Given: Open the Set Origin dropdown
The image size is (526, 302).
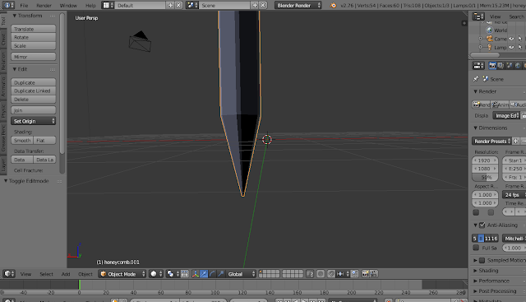Looking at the screenshot, I should click(33, 121).
